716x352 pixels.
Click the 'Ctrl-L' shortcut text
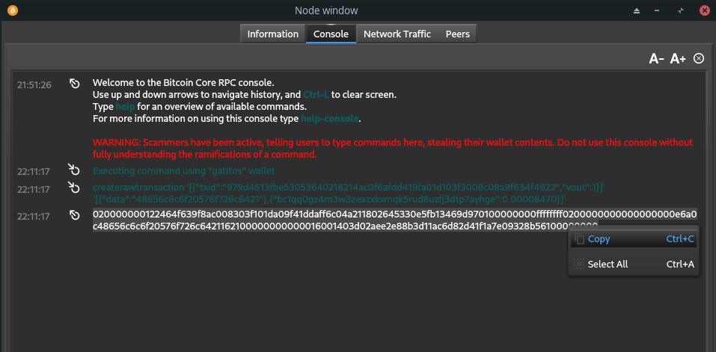(316, 95)
